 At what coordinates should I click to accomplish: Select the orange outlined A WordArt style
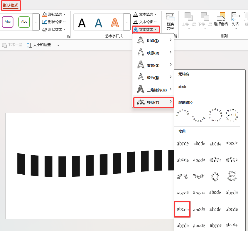coord(115,22)
